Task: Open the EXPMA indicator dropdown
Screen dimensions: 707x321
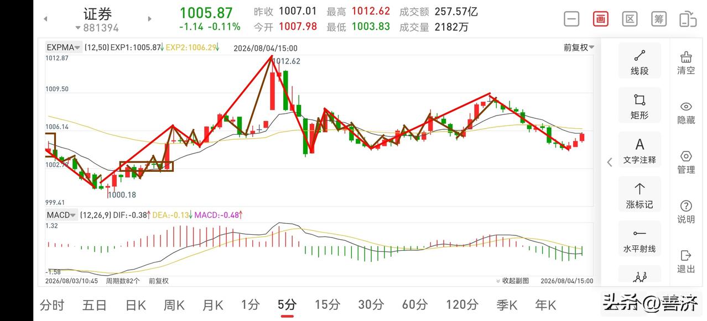Action: (64, 48)
